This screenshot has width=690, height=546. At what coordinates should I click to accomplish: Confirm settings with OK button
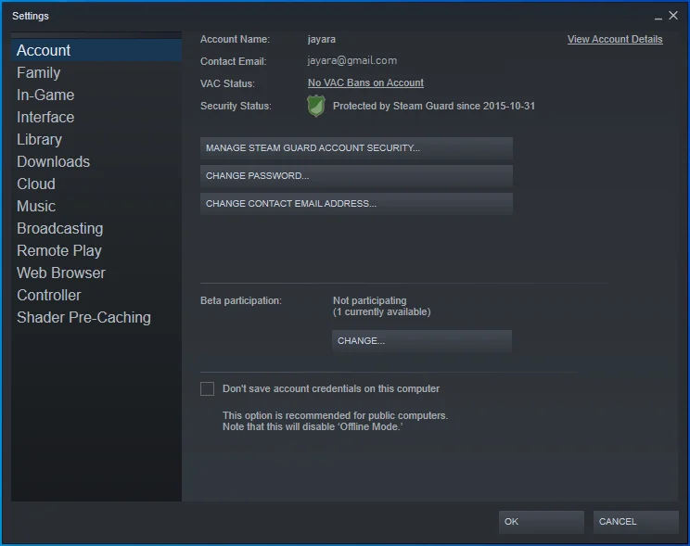click(x=542, y=522)
